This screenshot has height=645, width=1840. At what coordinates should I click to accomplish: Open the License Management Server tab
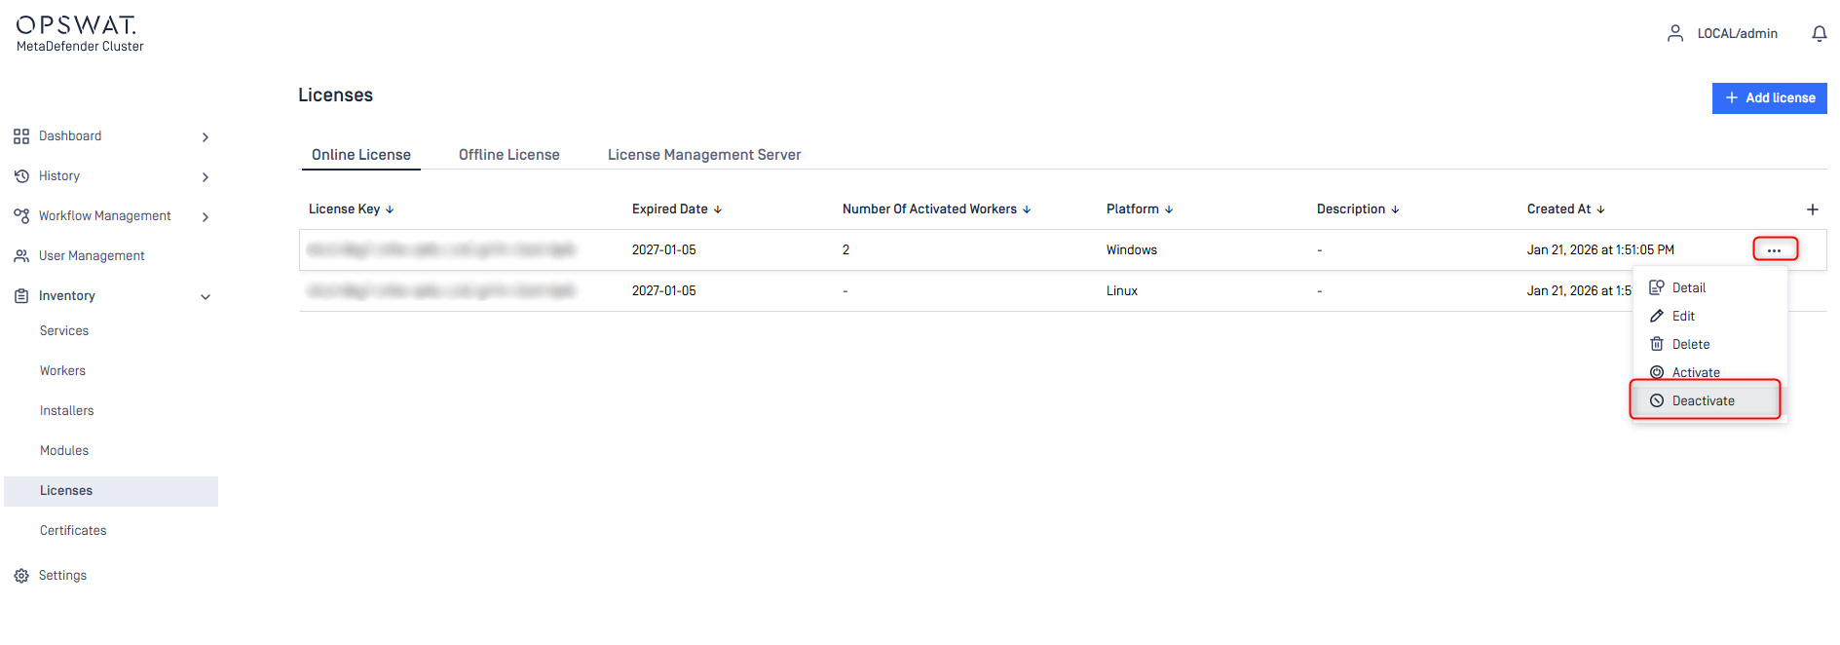point(703,155)
